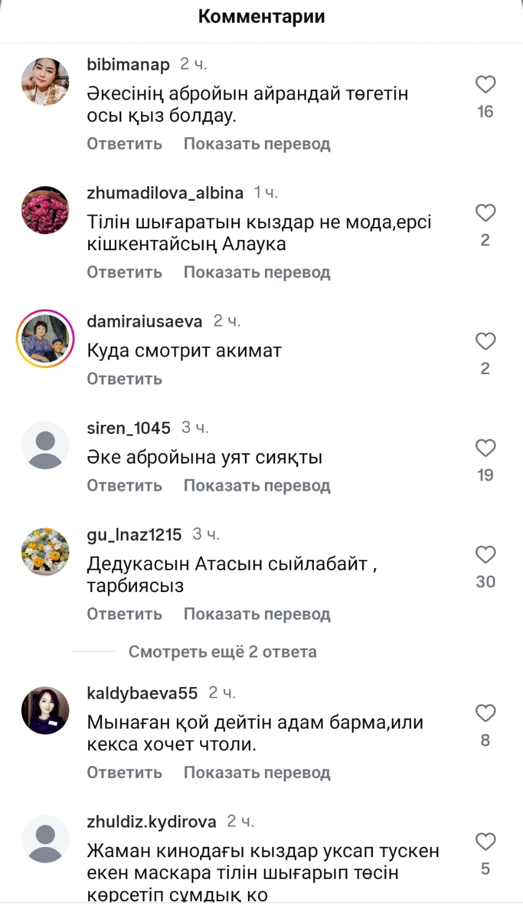Show translation for siren_1045's comment

tap(257, 486)
